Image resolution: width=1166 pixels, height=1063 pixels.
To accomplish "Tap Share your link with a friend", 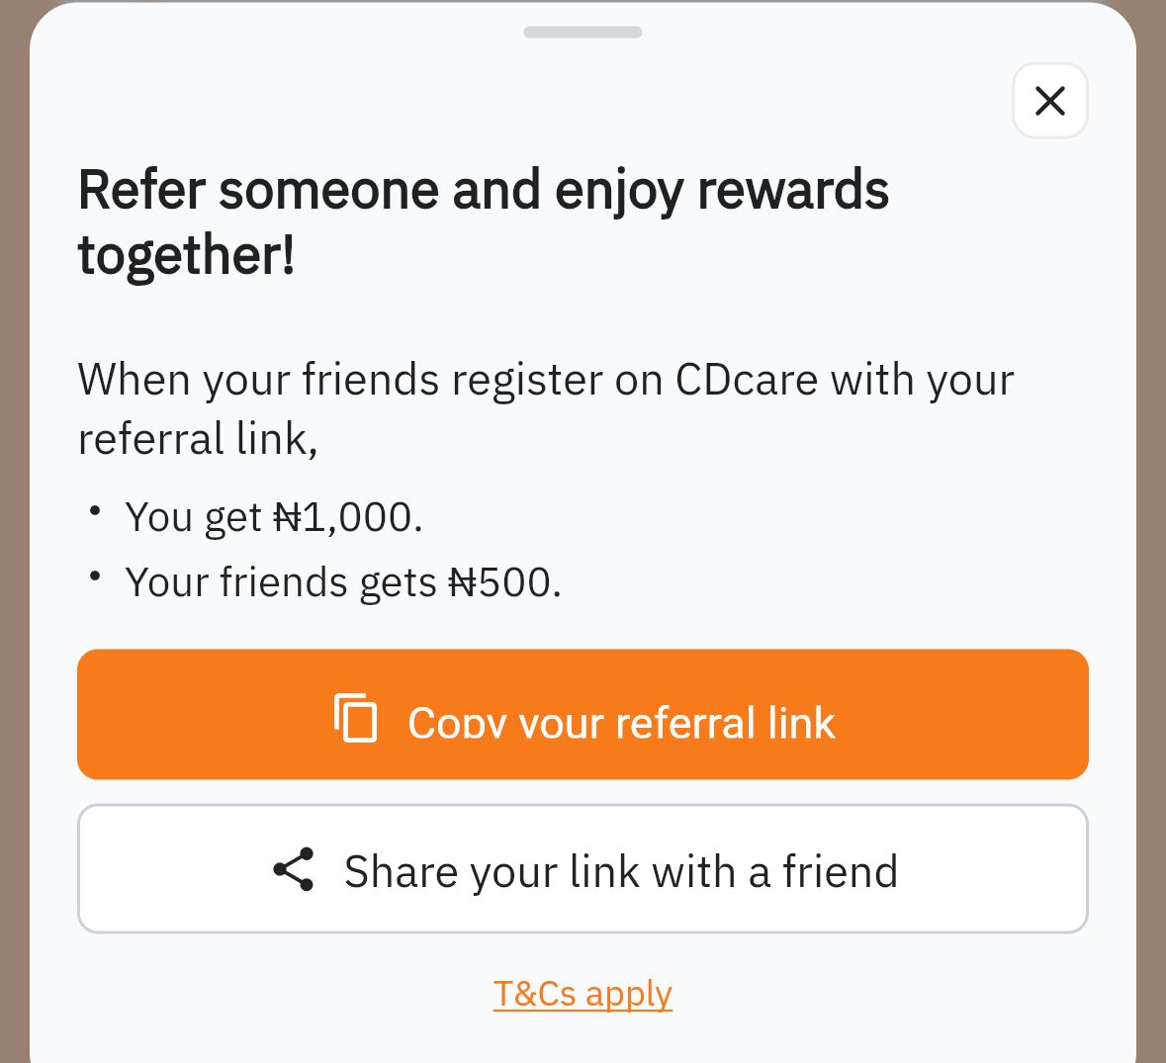I will [x=620, y=871].
